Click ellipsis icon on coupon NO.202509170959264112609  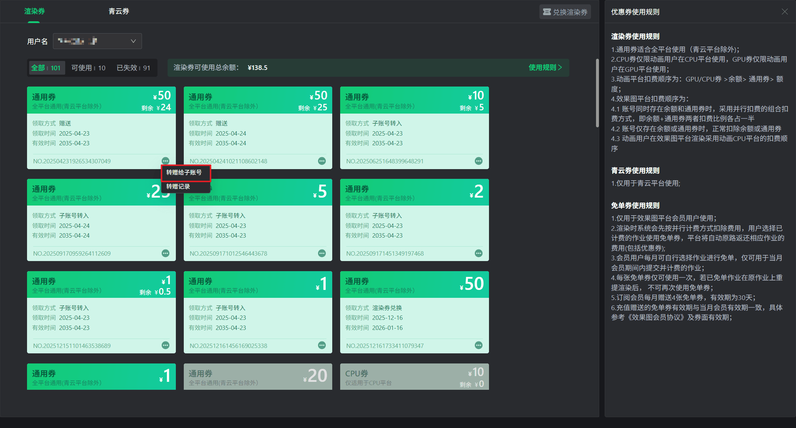click(165, 253)
